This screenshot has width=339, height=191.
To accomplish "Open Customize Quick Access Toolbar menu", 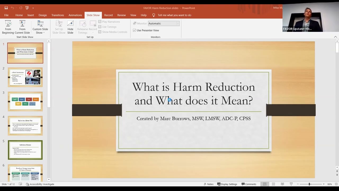I will tap(33, 8).
